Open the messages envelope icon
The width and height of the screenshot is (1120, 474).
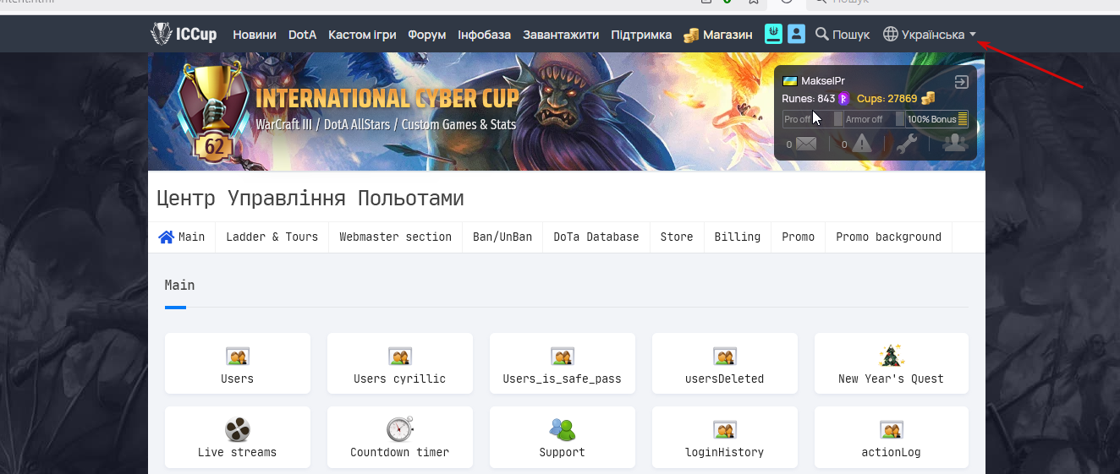click(x=806, y=144)
